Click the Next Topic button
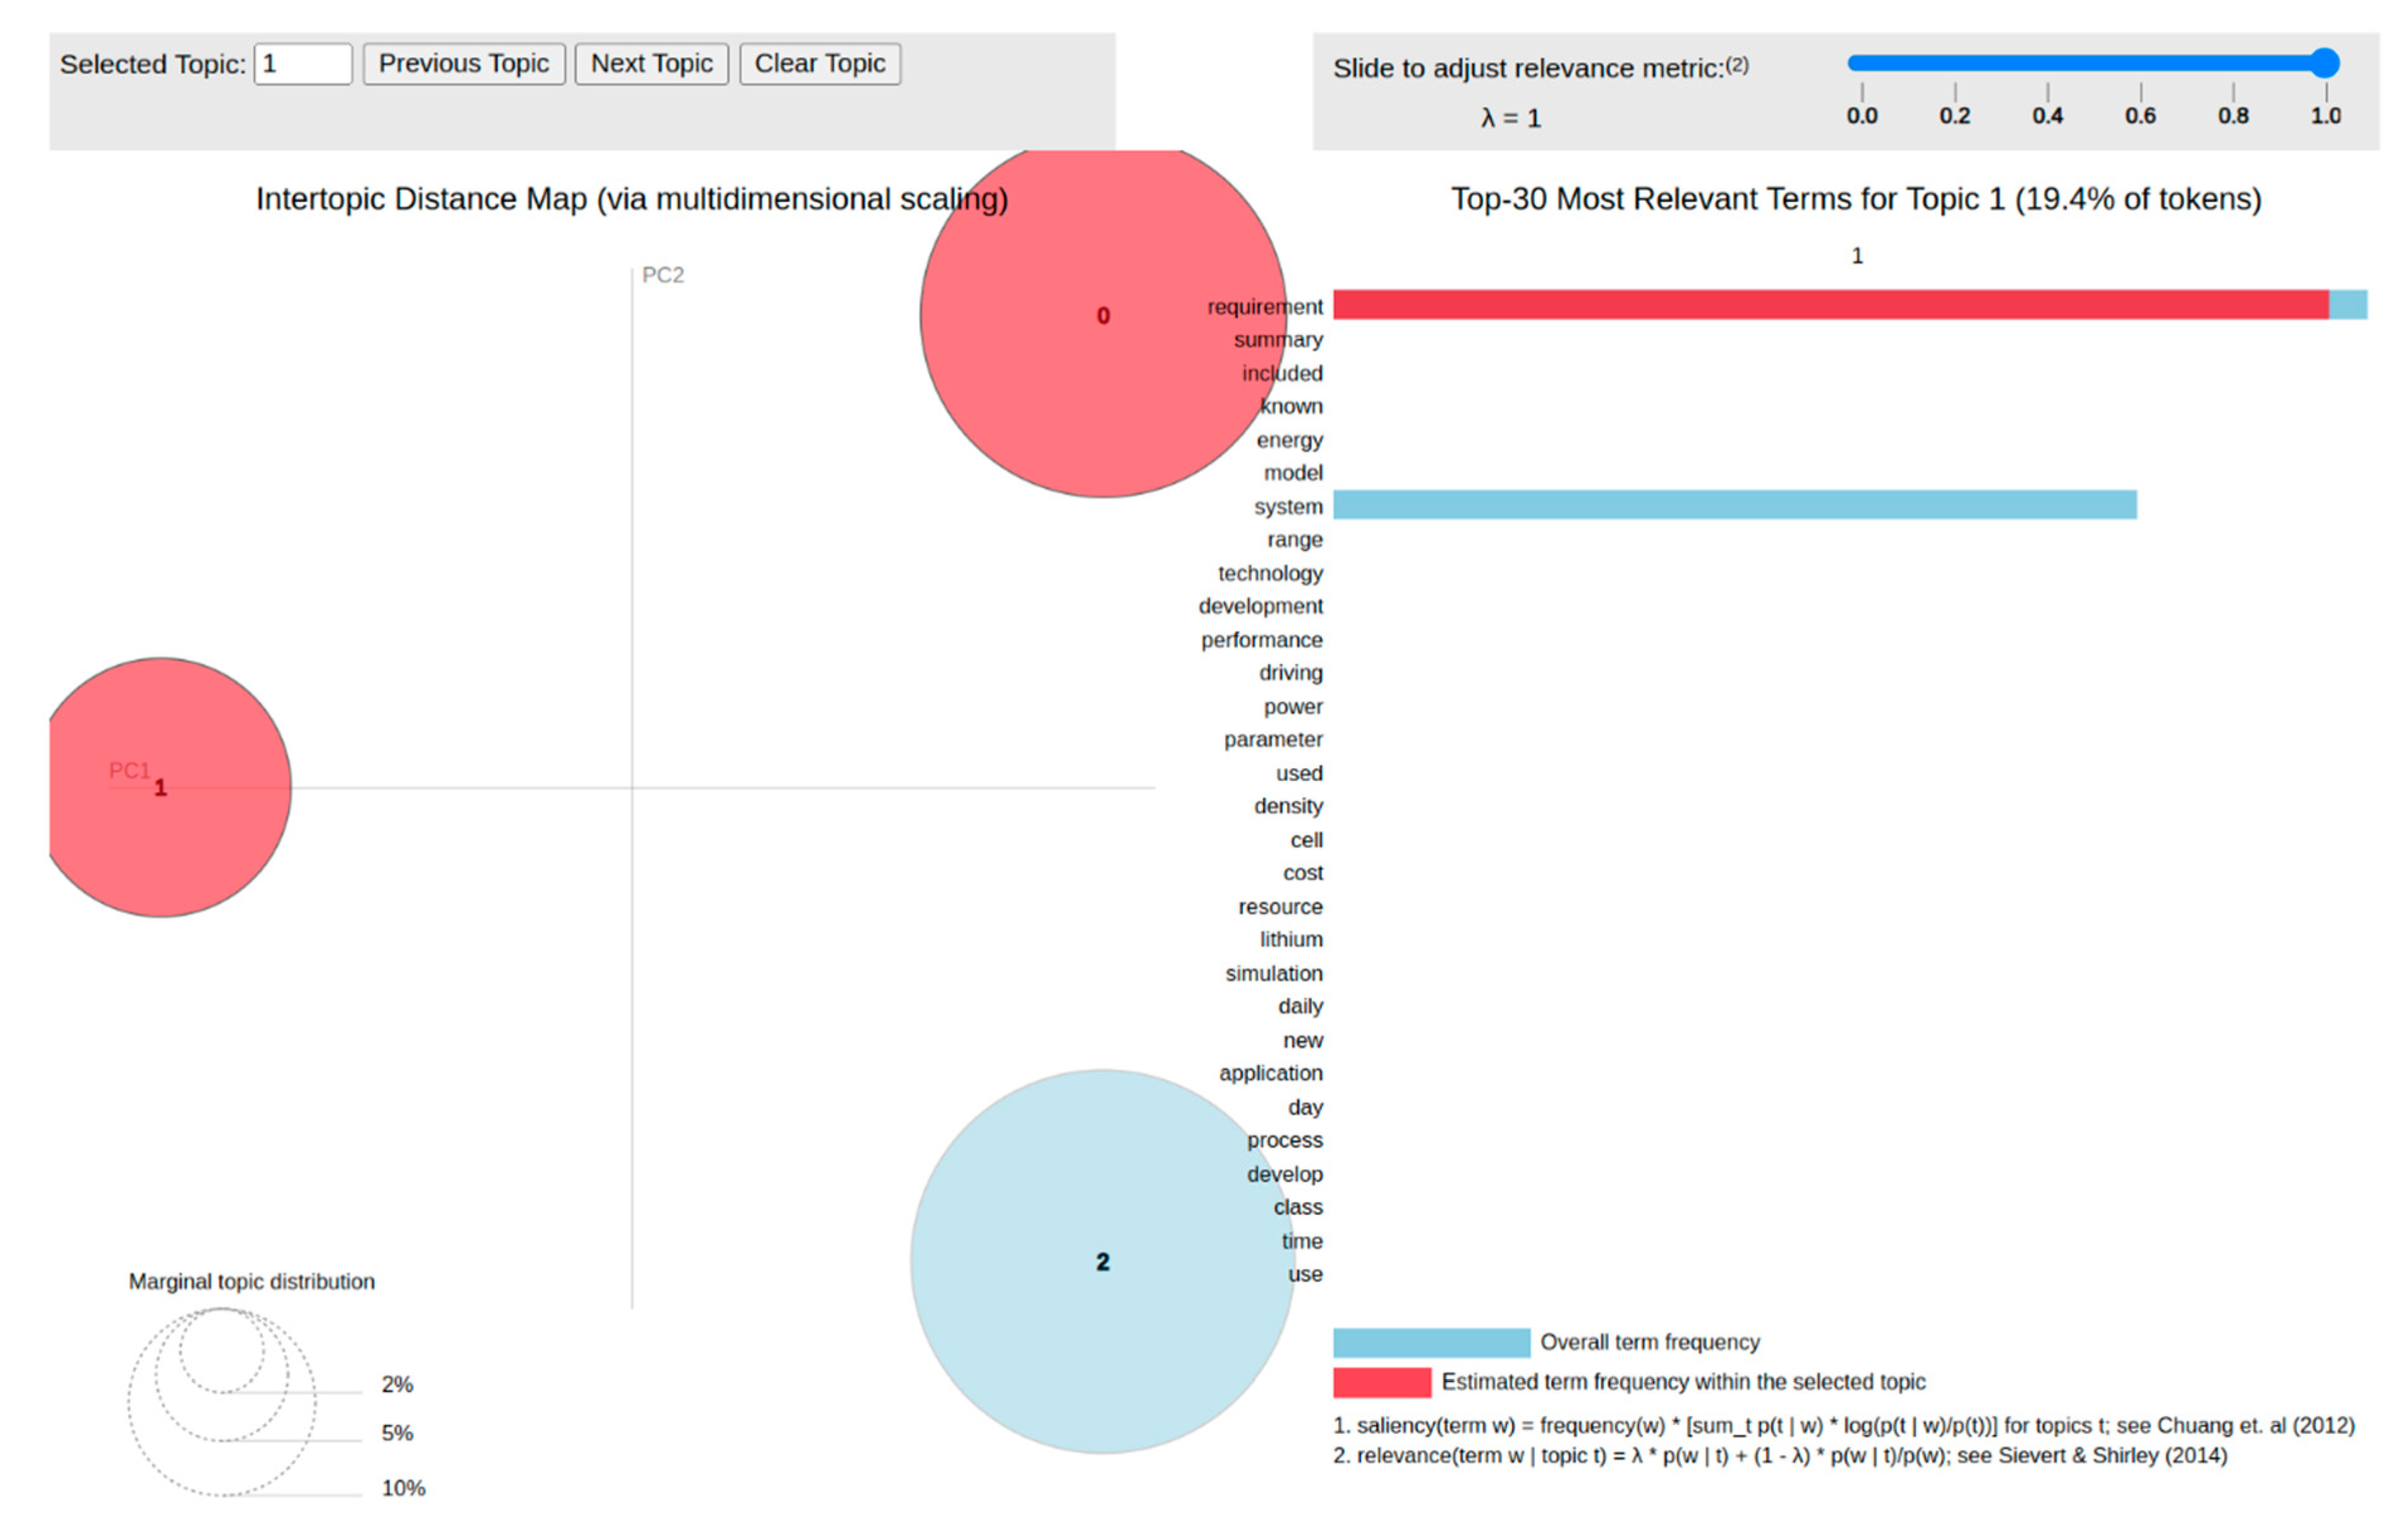Viewport: 2402px width, 1516px height. [652, 64]
